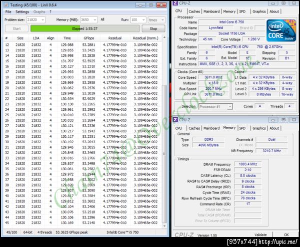This screenshot has height=247, width=300.
Task: Click the Elapsed progress bar
Action: click(x=85, y=28)
